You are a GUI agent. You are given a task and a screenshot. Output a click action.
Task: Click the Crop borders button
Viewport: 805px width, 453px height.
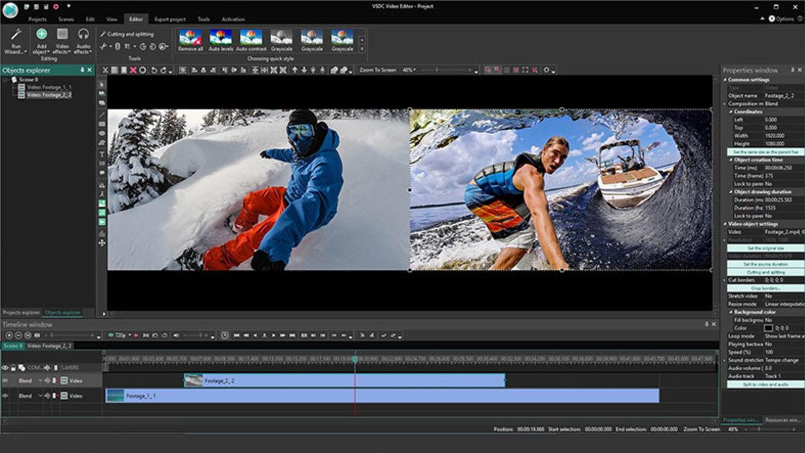(x=765, y=288)
